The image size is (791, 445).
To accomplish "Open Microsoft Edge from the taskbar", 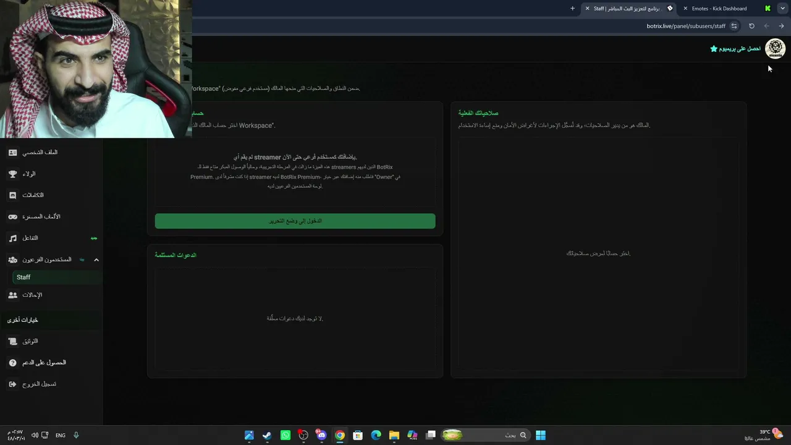I will coord(376,435).
